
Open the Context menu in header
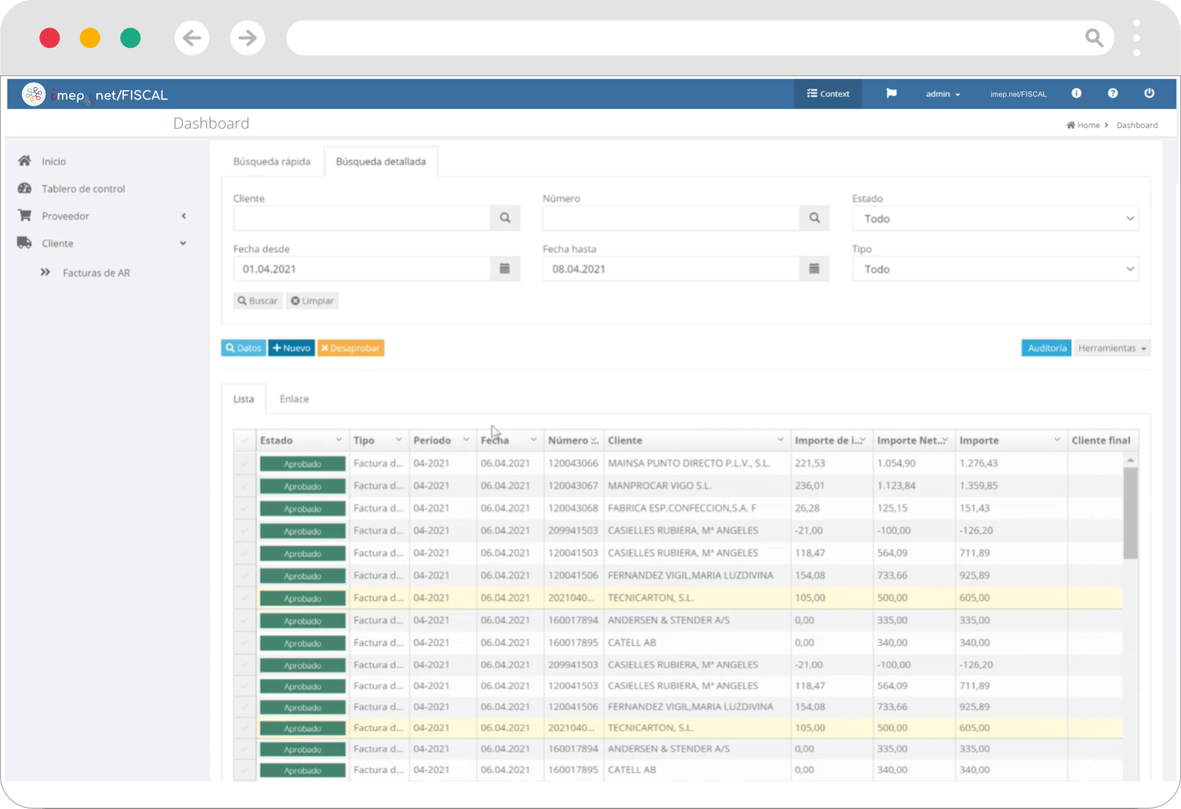(x=827, y=94)
